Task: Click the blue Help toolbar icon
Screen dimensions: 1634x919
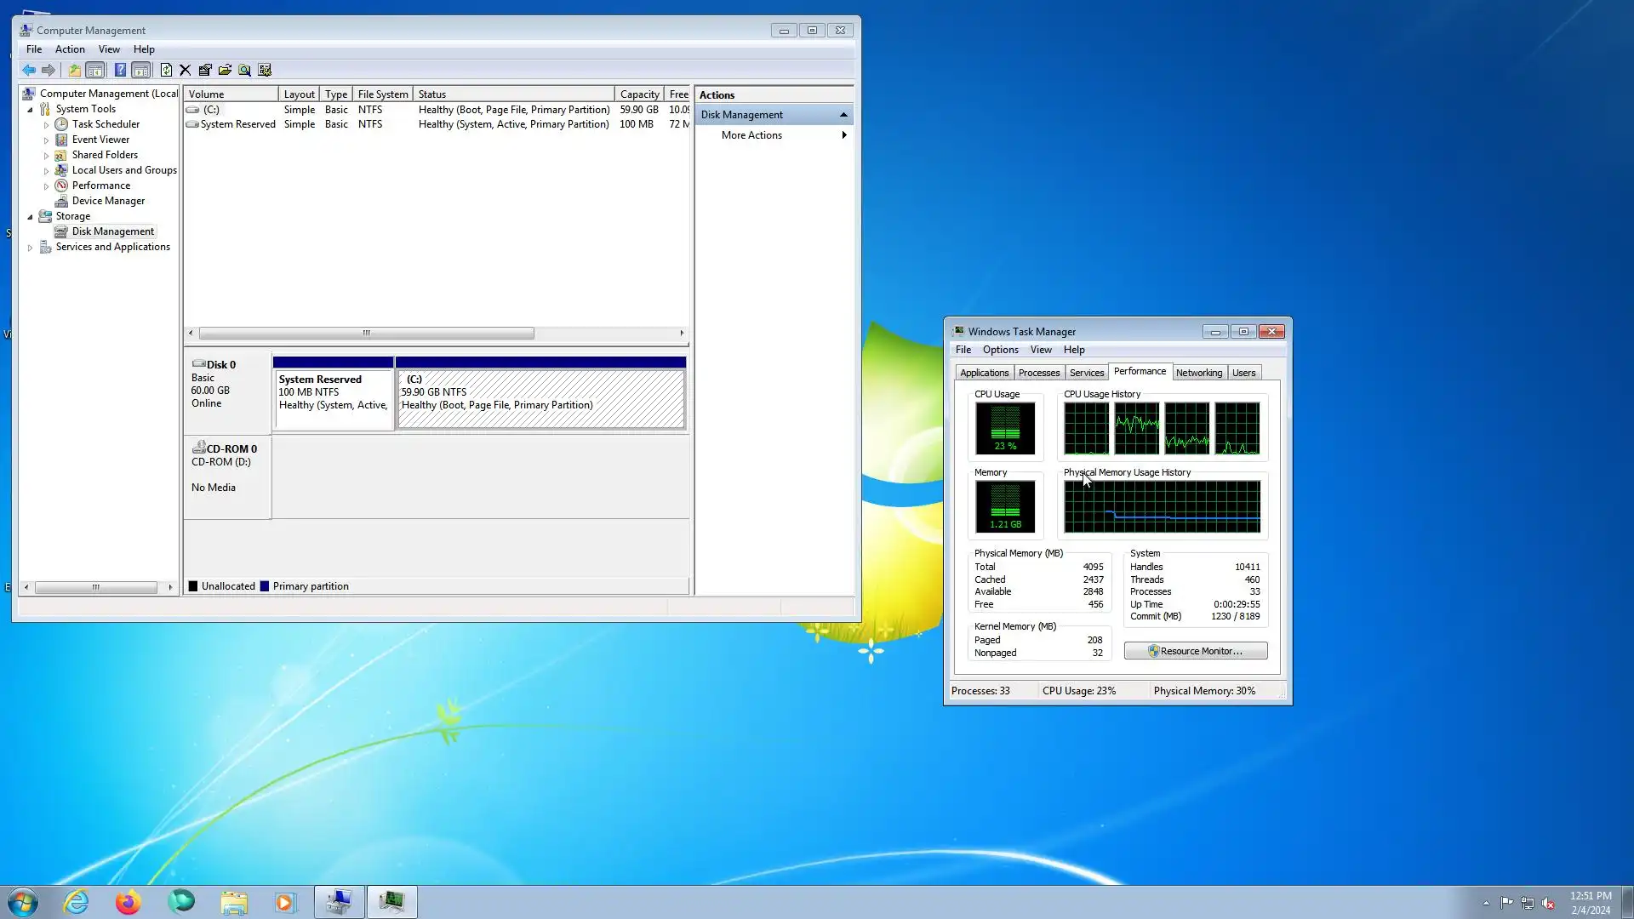Action: click(120, 71)
